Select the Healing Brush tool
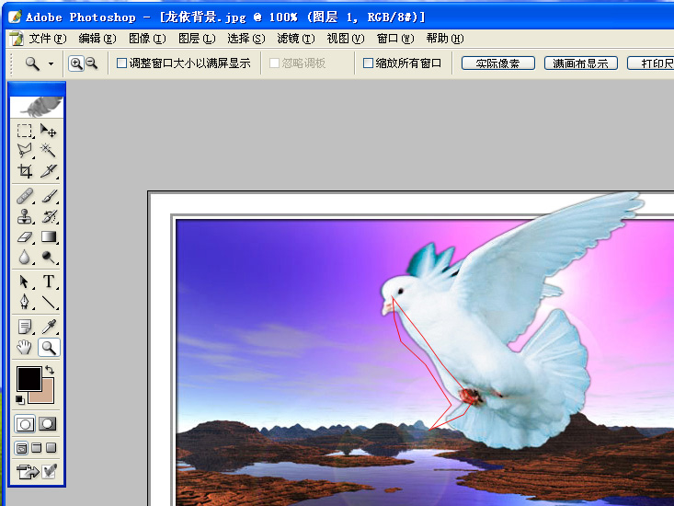Viewport: 674px width, 506px height. 25,196
